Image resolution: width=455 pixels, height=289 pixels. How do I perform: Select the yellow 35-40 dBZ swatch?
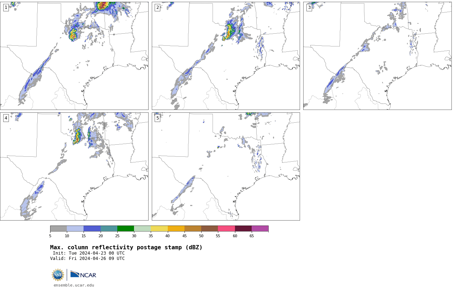point(159,228)
